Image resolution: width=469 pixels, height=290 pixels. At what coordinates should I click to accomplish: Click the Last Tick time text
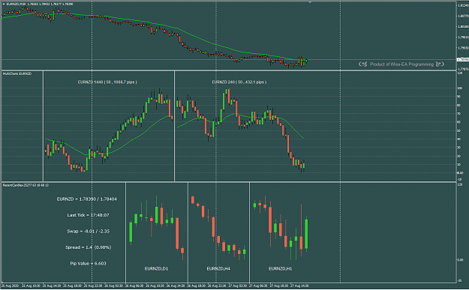click(88, 215)
